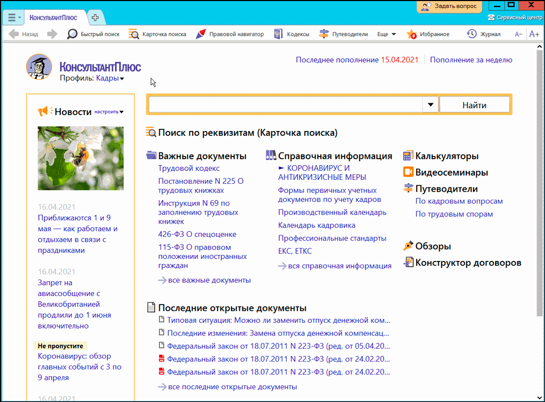
Task: Open Формы первичных учетных документов link
Action: [329, 195]
